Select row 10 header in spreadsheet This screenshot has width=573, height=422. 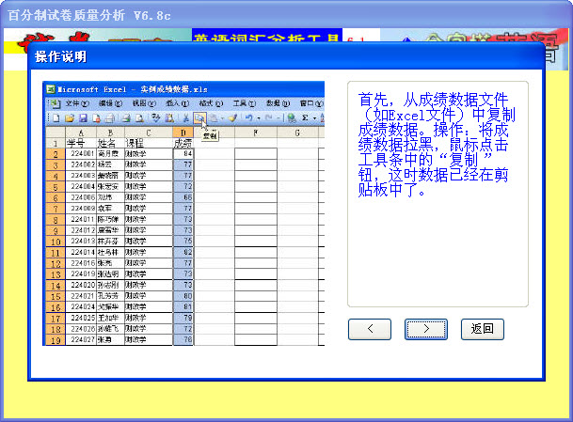[x=56, y=242]
